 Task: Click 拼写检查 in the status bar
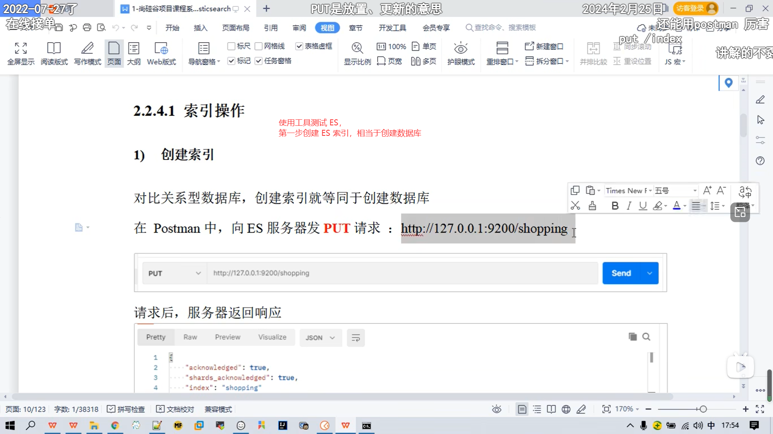(x=126, y=409)
